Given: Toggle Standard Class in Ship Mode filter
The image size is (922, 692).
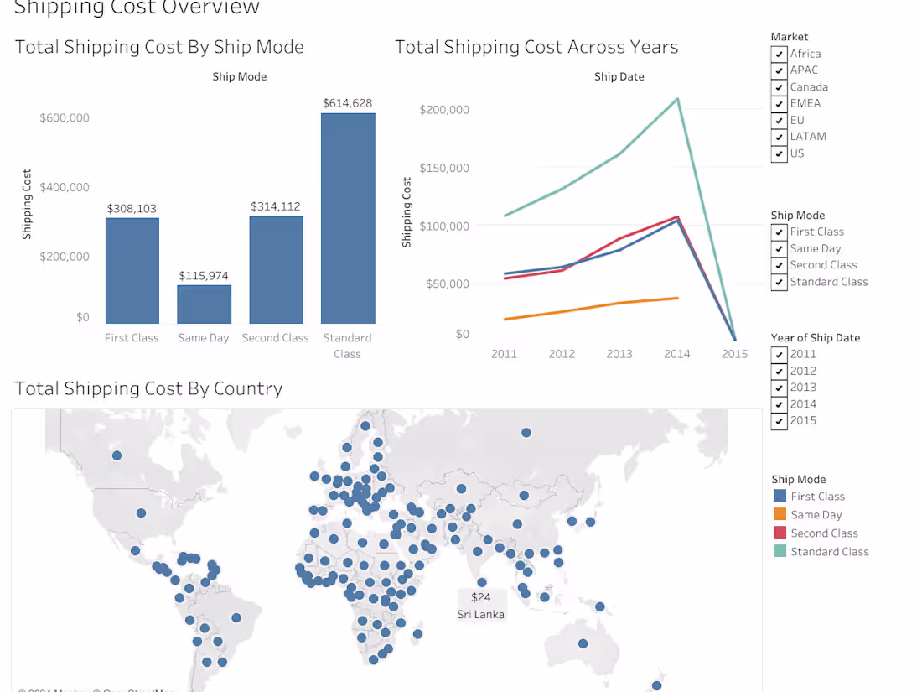Looking at the screenshot, I should pyautogui.click(x=780, y=282).
